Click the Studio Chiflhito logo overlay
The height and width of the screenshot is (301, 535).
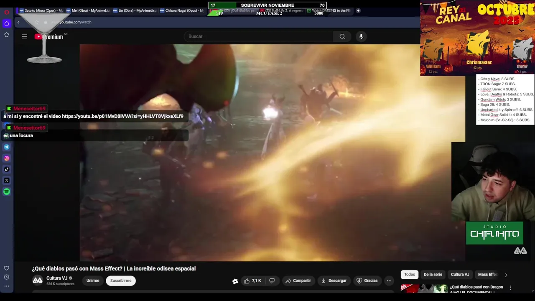coord(494,233)
